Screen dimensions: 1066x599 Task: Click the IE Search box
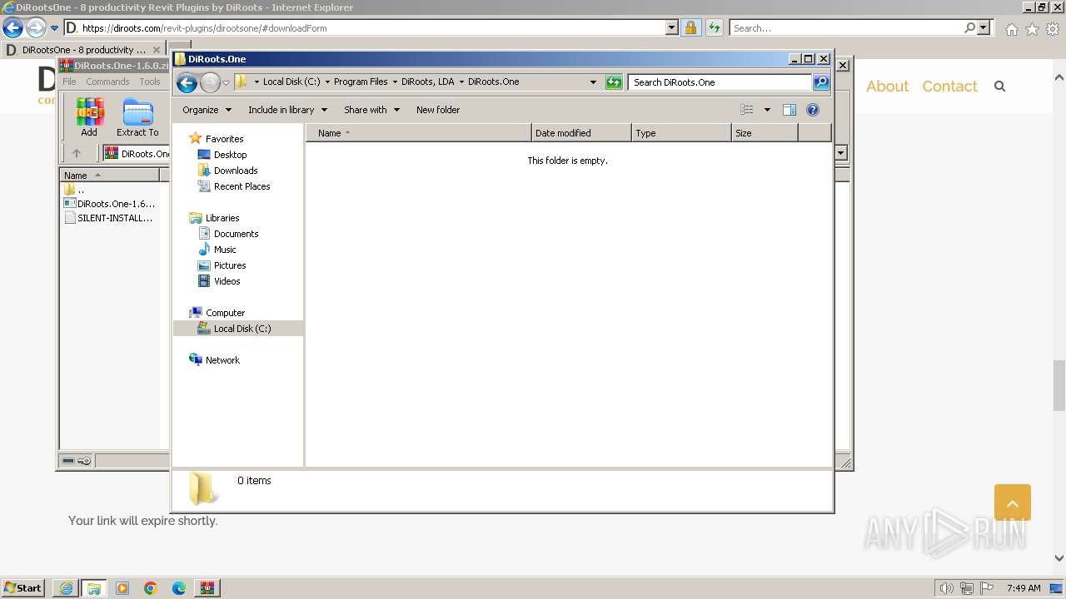pos(846,27)
